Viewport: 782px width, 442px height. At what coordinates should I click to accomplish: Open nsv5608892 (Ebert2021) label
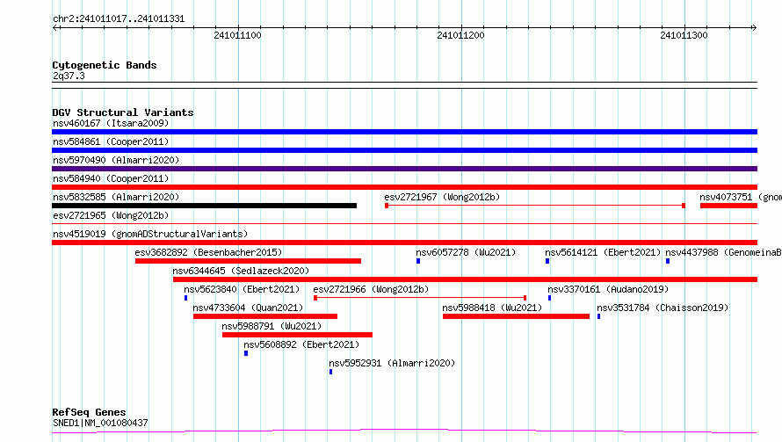301,344
